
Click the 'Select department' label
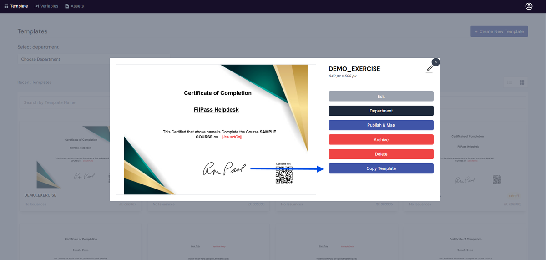[38, 47]
